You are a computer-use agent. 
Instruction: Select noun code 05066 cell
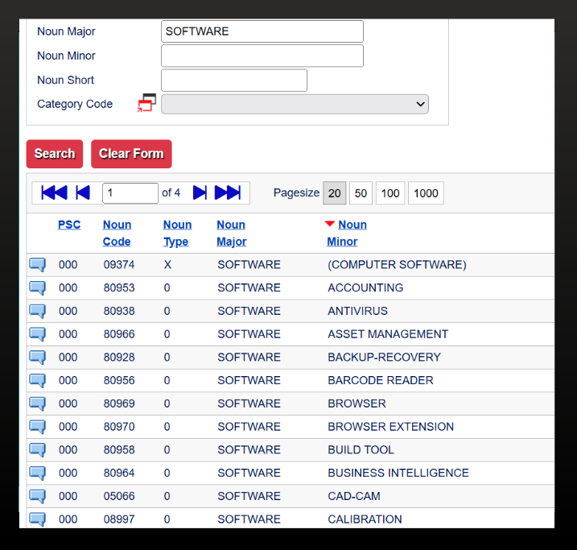coord(119,496)
